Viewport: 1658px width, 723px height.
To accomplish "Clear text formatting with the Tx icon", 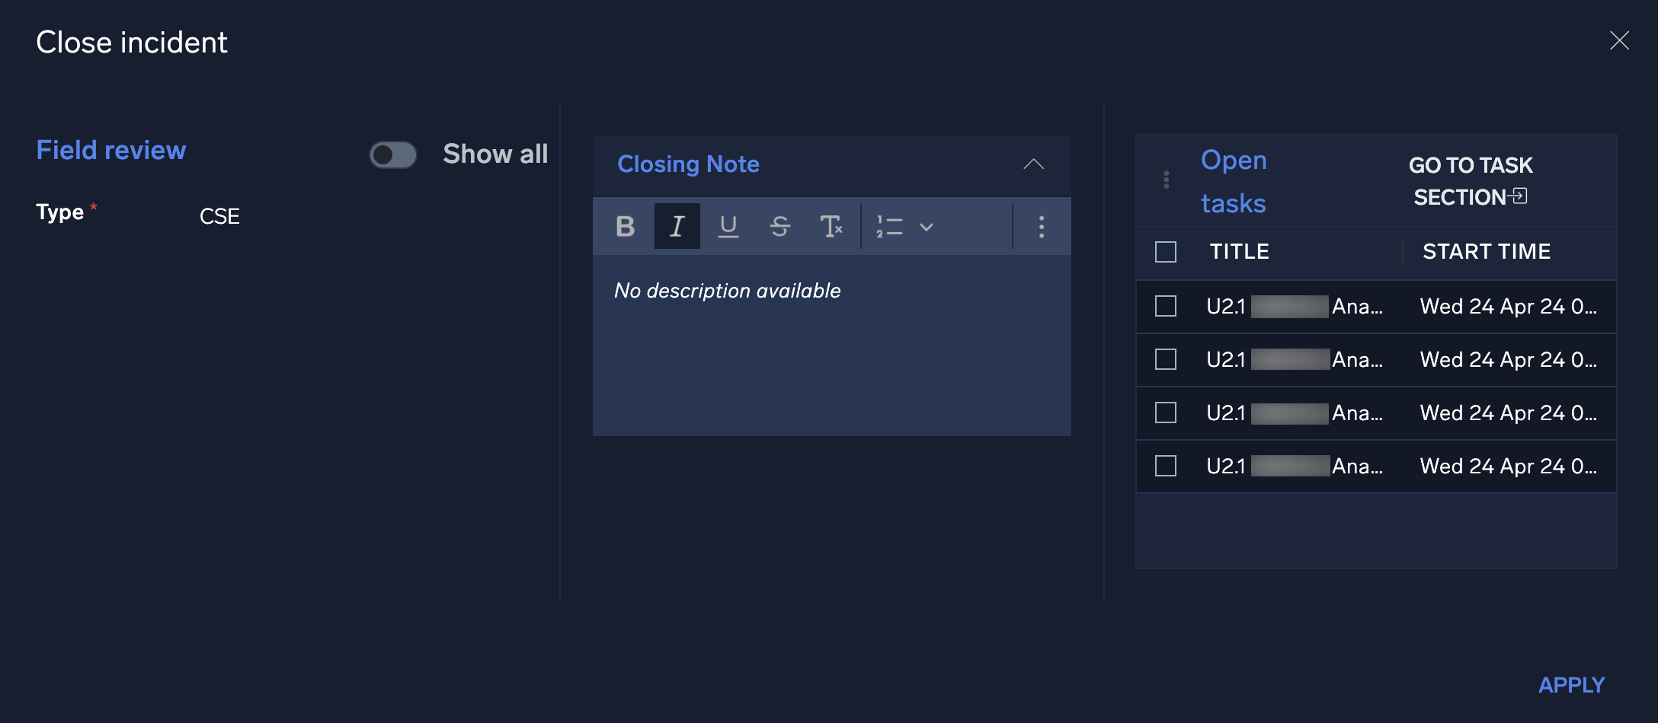I will [x=832, y=226].
